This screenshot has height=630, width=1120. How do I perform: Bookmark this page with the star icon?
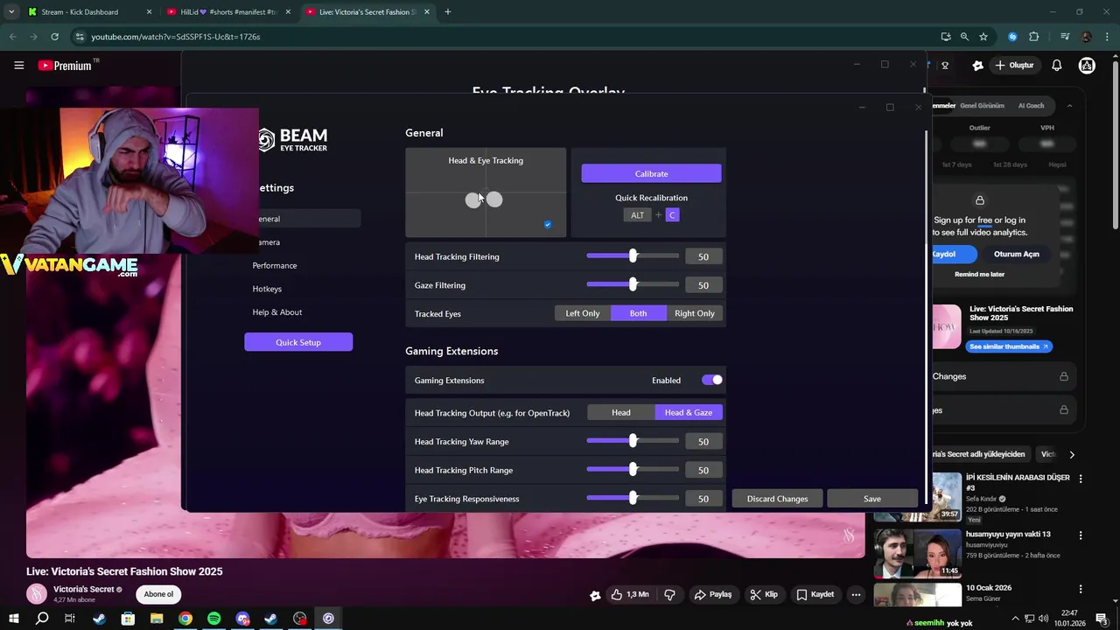click(983, 37)
